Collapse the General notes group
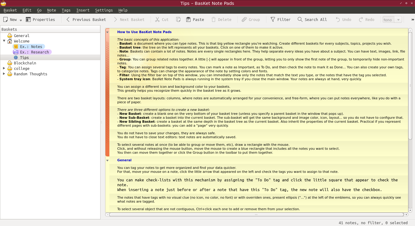The height and width of the screenshot is (226, 415). click(107, 160)
